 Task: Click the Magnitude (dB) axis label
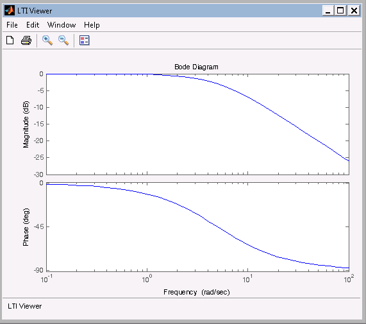26,124
